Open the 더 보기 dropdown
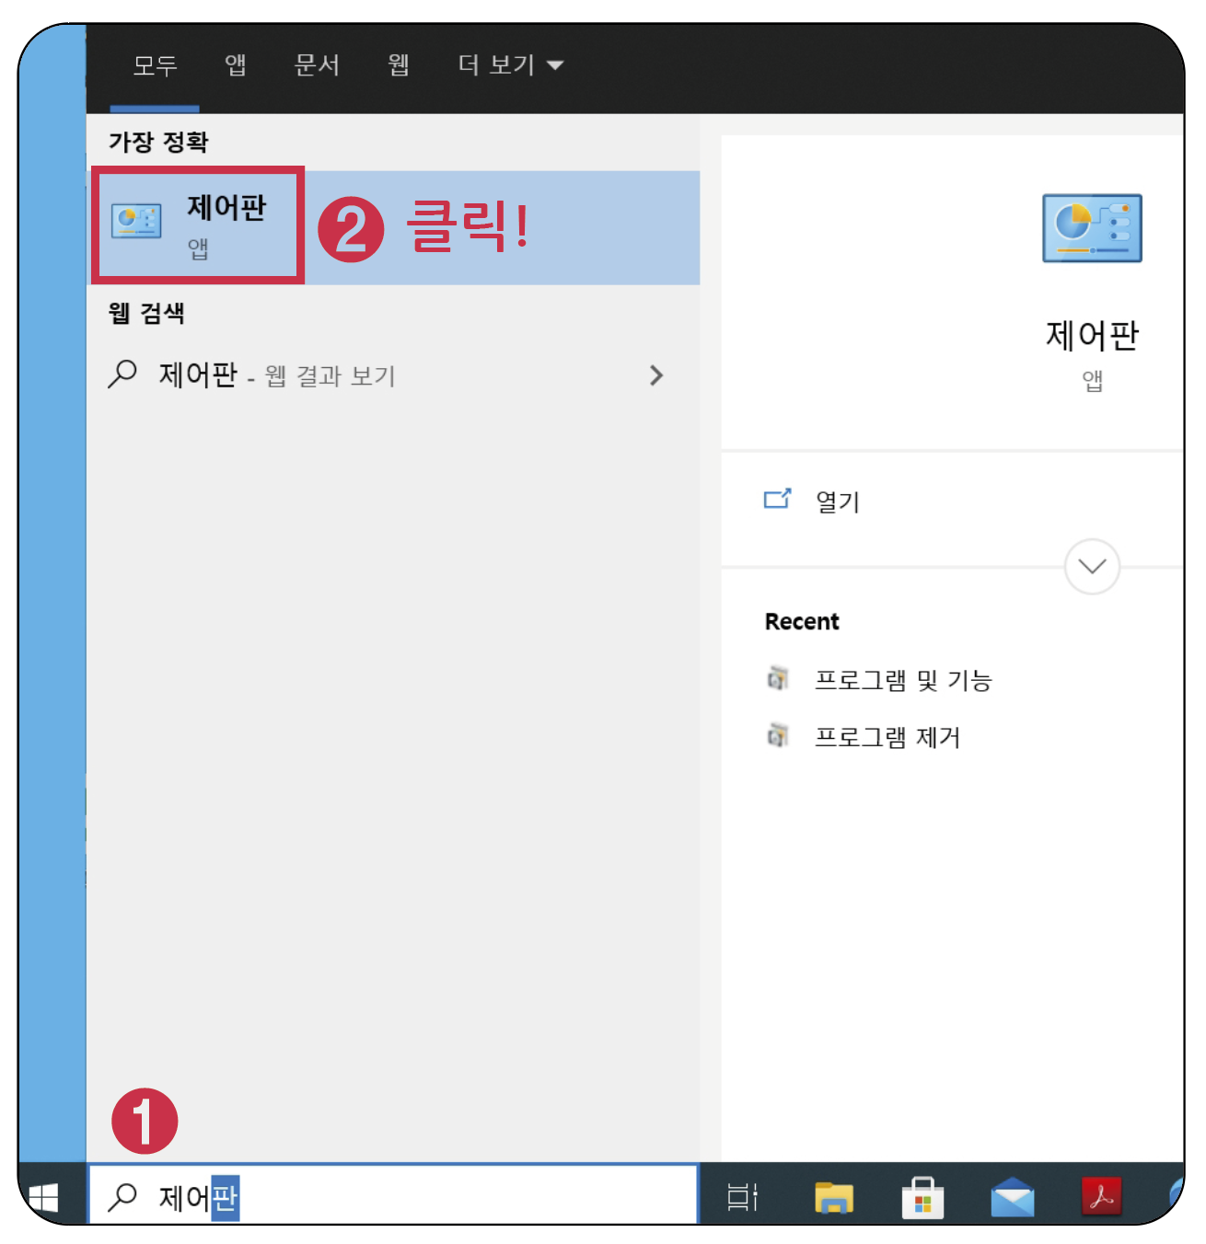Viewport: 1206px width, 1244px height. click(x=511, y=64)
